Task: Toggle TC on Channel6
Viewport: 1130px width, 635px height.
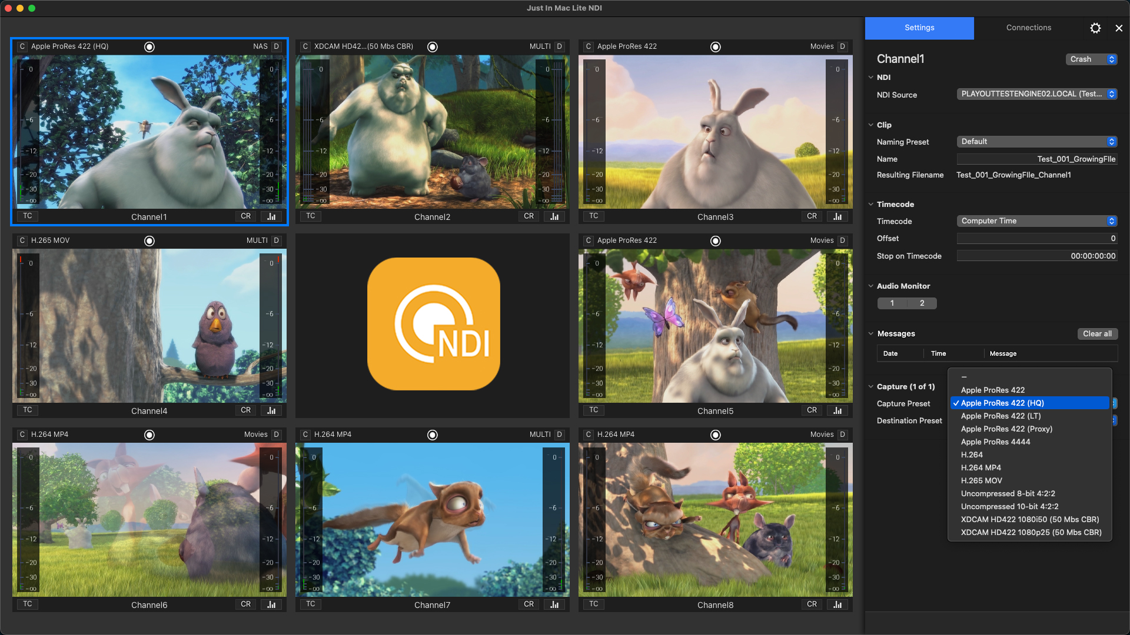Action: tap(28, 604)
